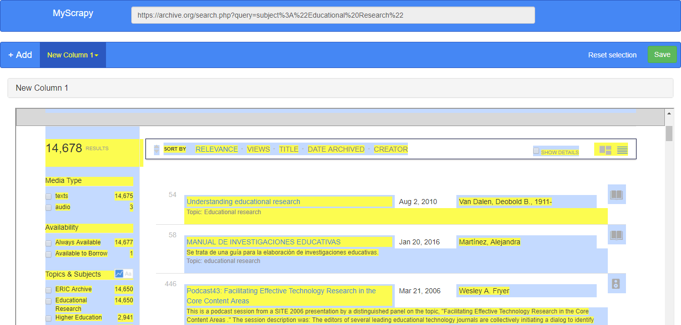Click inside the URL address field

coord(332,15)
